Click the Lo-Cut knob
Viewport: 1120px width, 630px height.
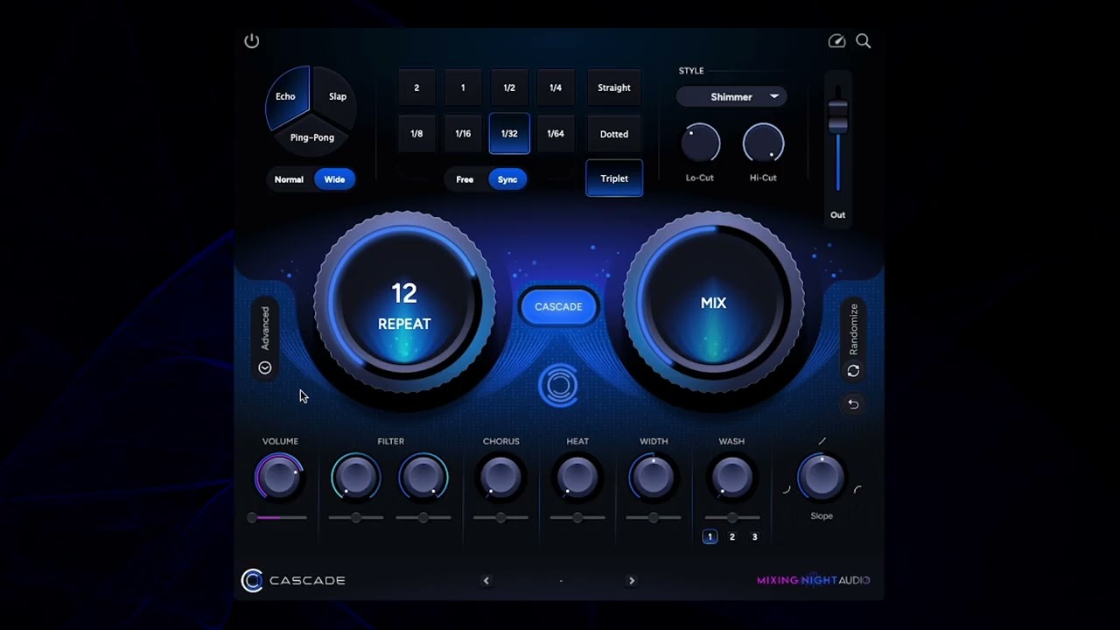pos(700,143)
